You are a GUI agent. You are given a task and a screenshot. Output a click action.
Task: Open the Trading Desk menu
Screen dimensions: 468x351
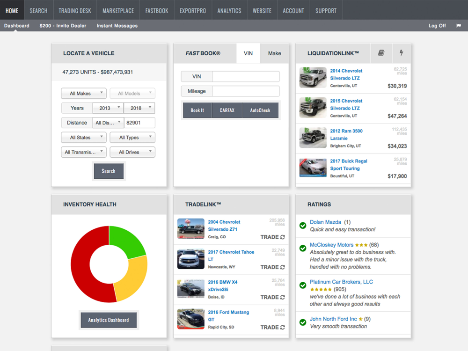point(75,11)
